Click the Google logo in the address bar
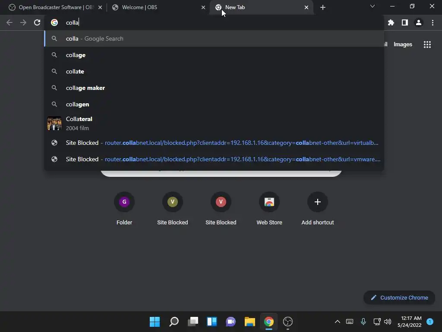 coord(54,22)
